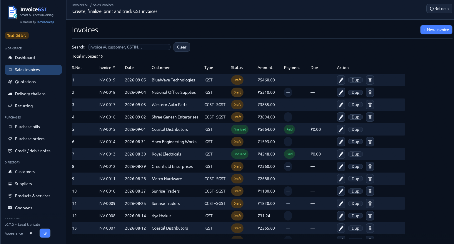Create a New Invoice

(x=436, y=30)
